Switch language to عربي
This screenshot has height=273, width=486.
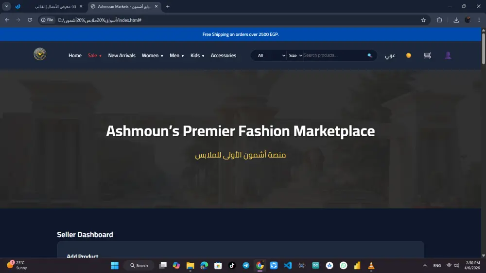point(390,56)
